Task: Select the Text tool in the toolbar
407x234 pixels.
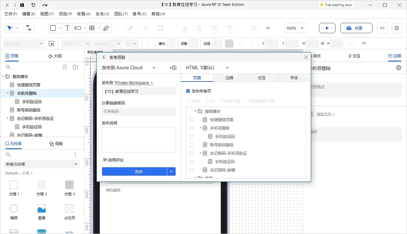Action: tap(67, 28)
